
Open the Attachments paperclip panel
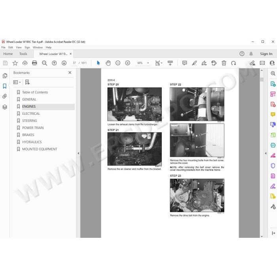(5, 96)
